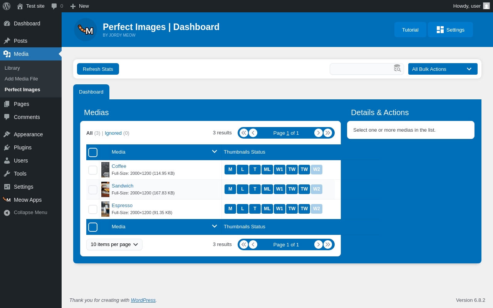Sort by Media using bottom footer chevron

point(215,226)
